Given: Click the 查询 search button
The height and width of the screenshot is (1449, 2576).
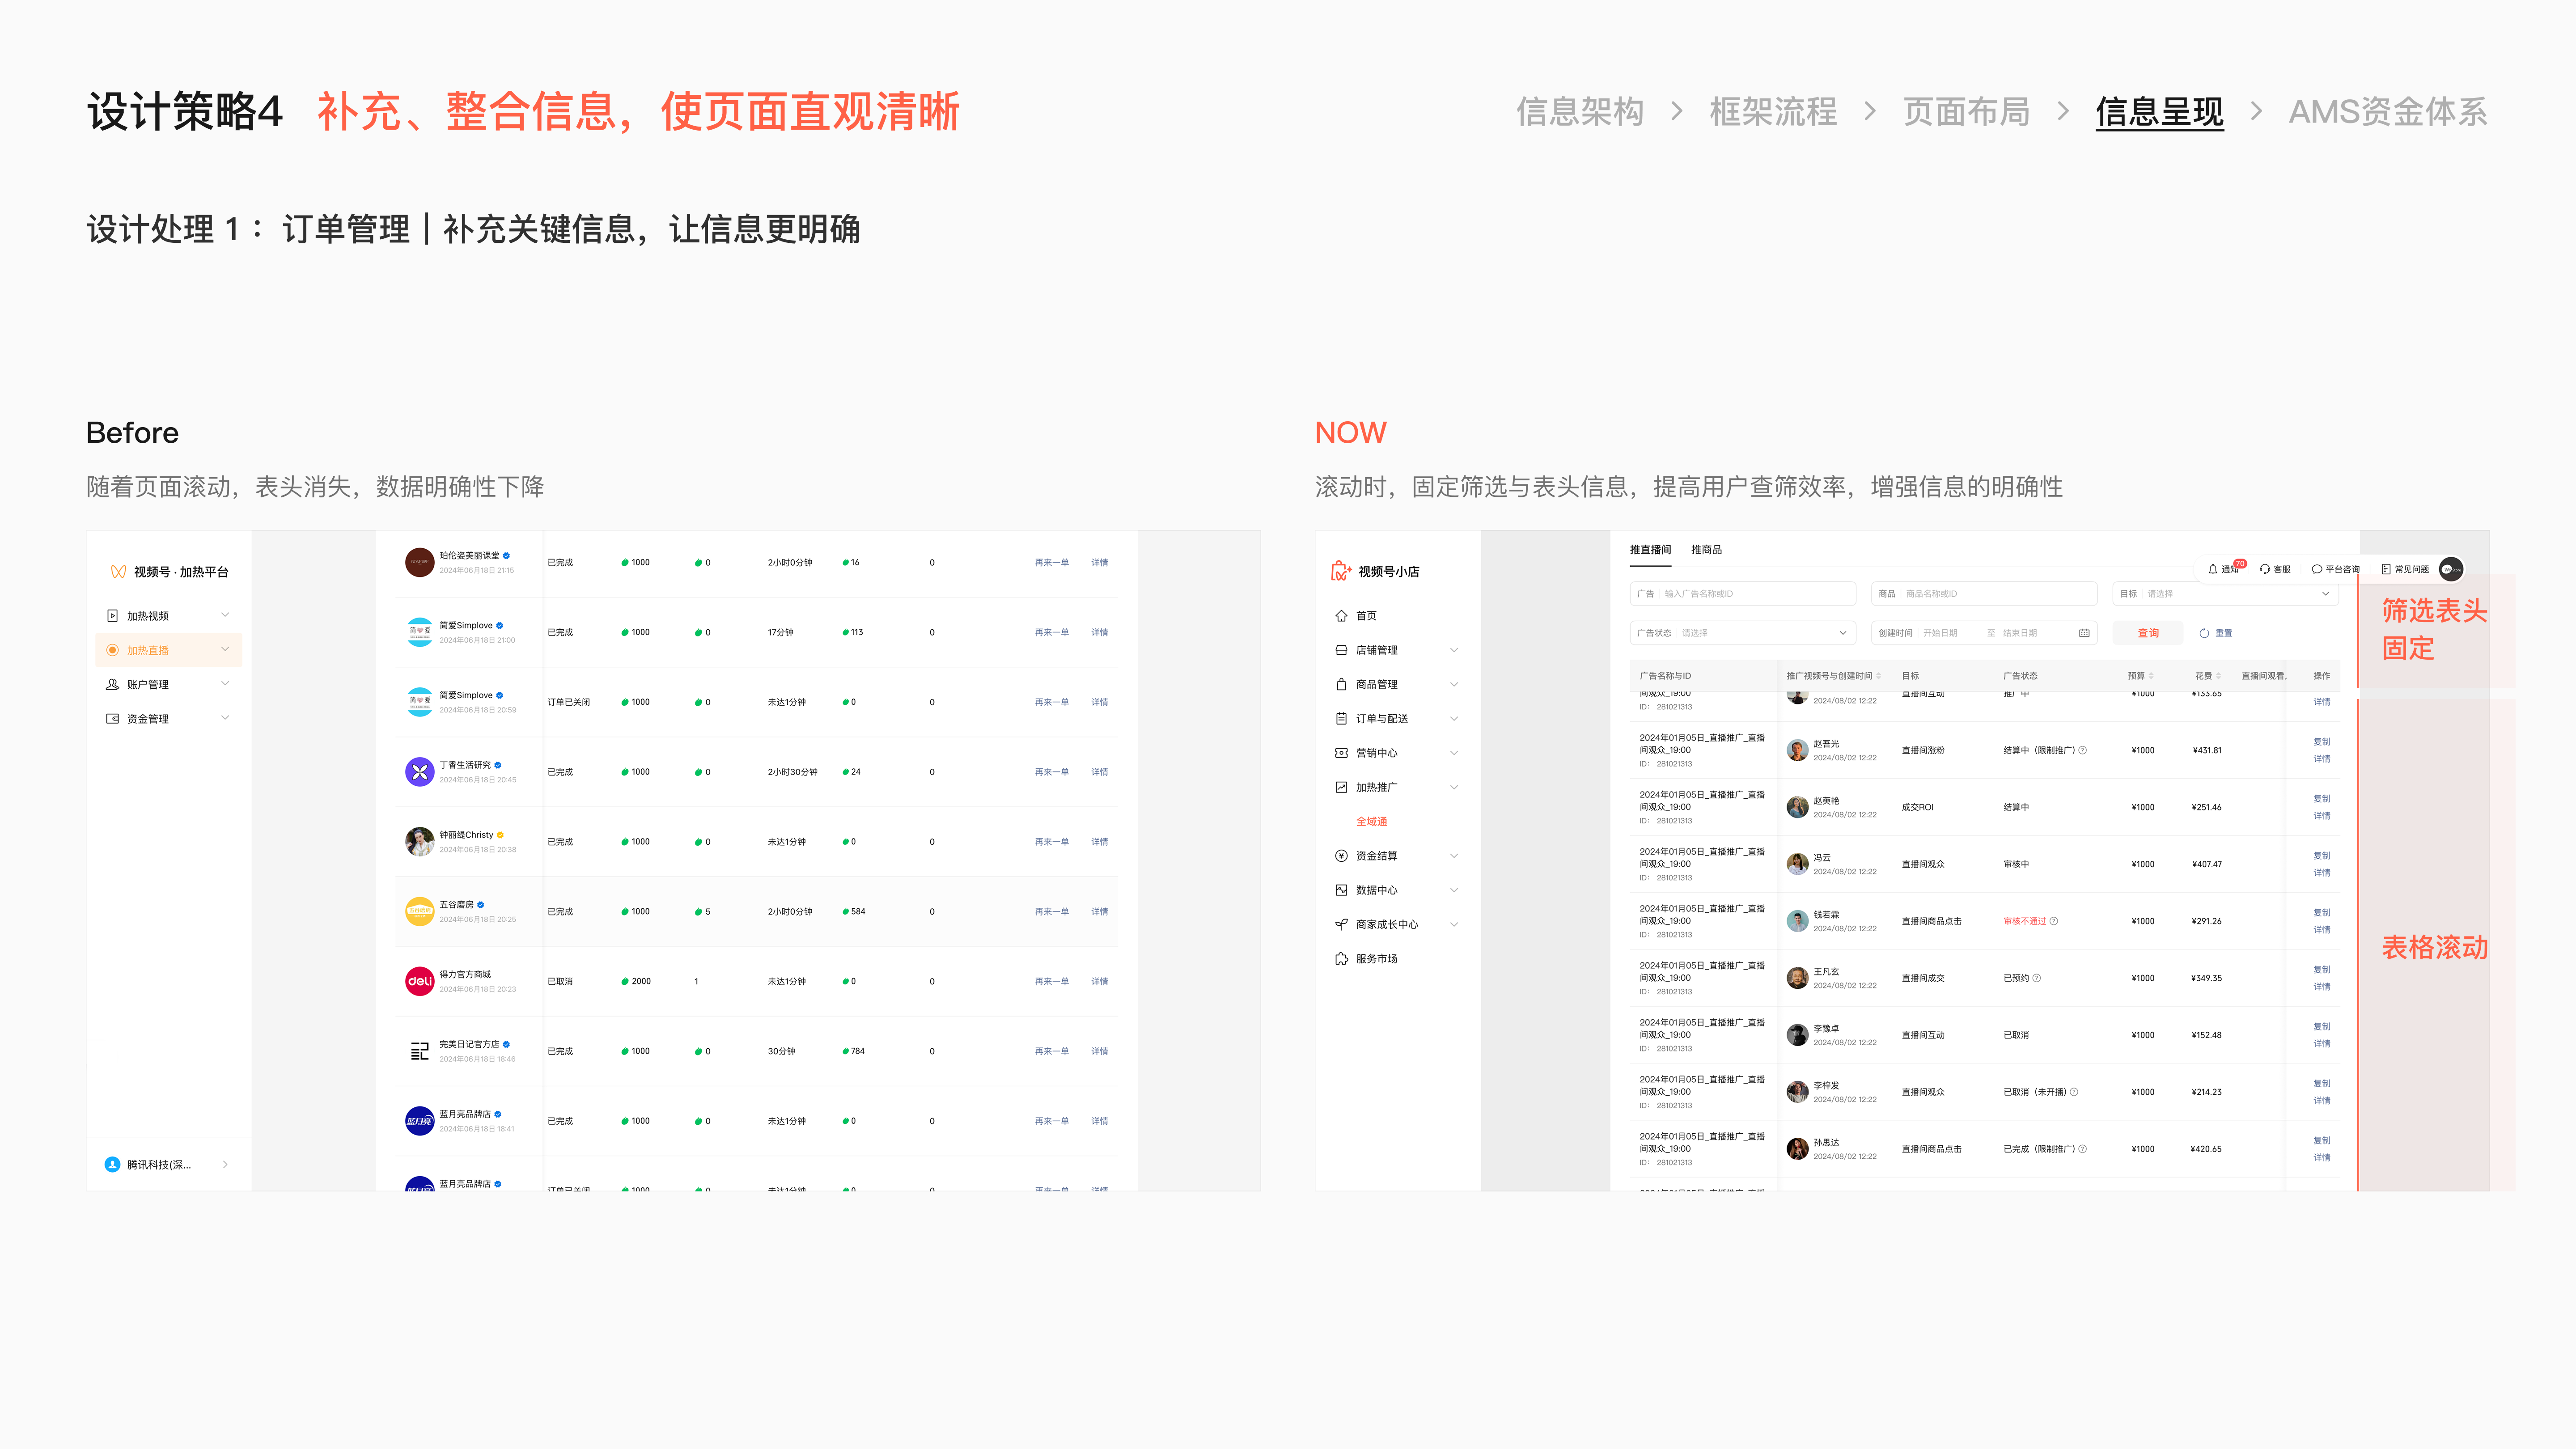Looking at the screenshot, I should click(2148, 633).
